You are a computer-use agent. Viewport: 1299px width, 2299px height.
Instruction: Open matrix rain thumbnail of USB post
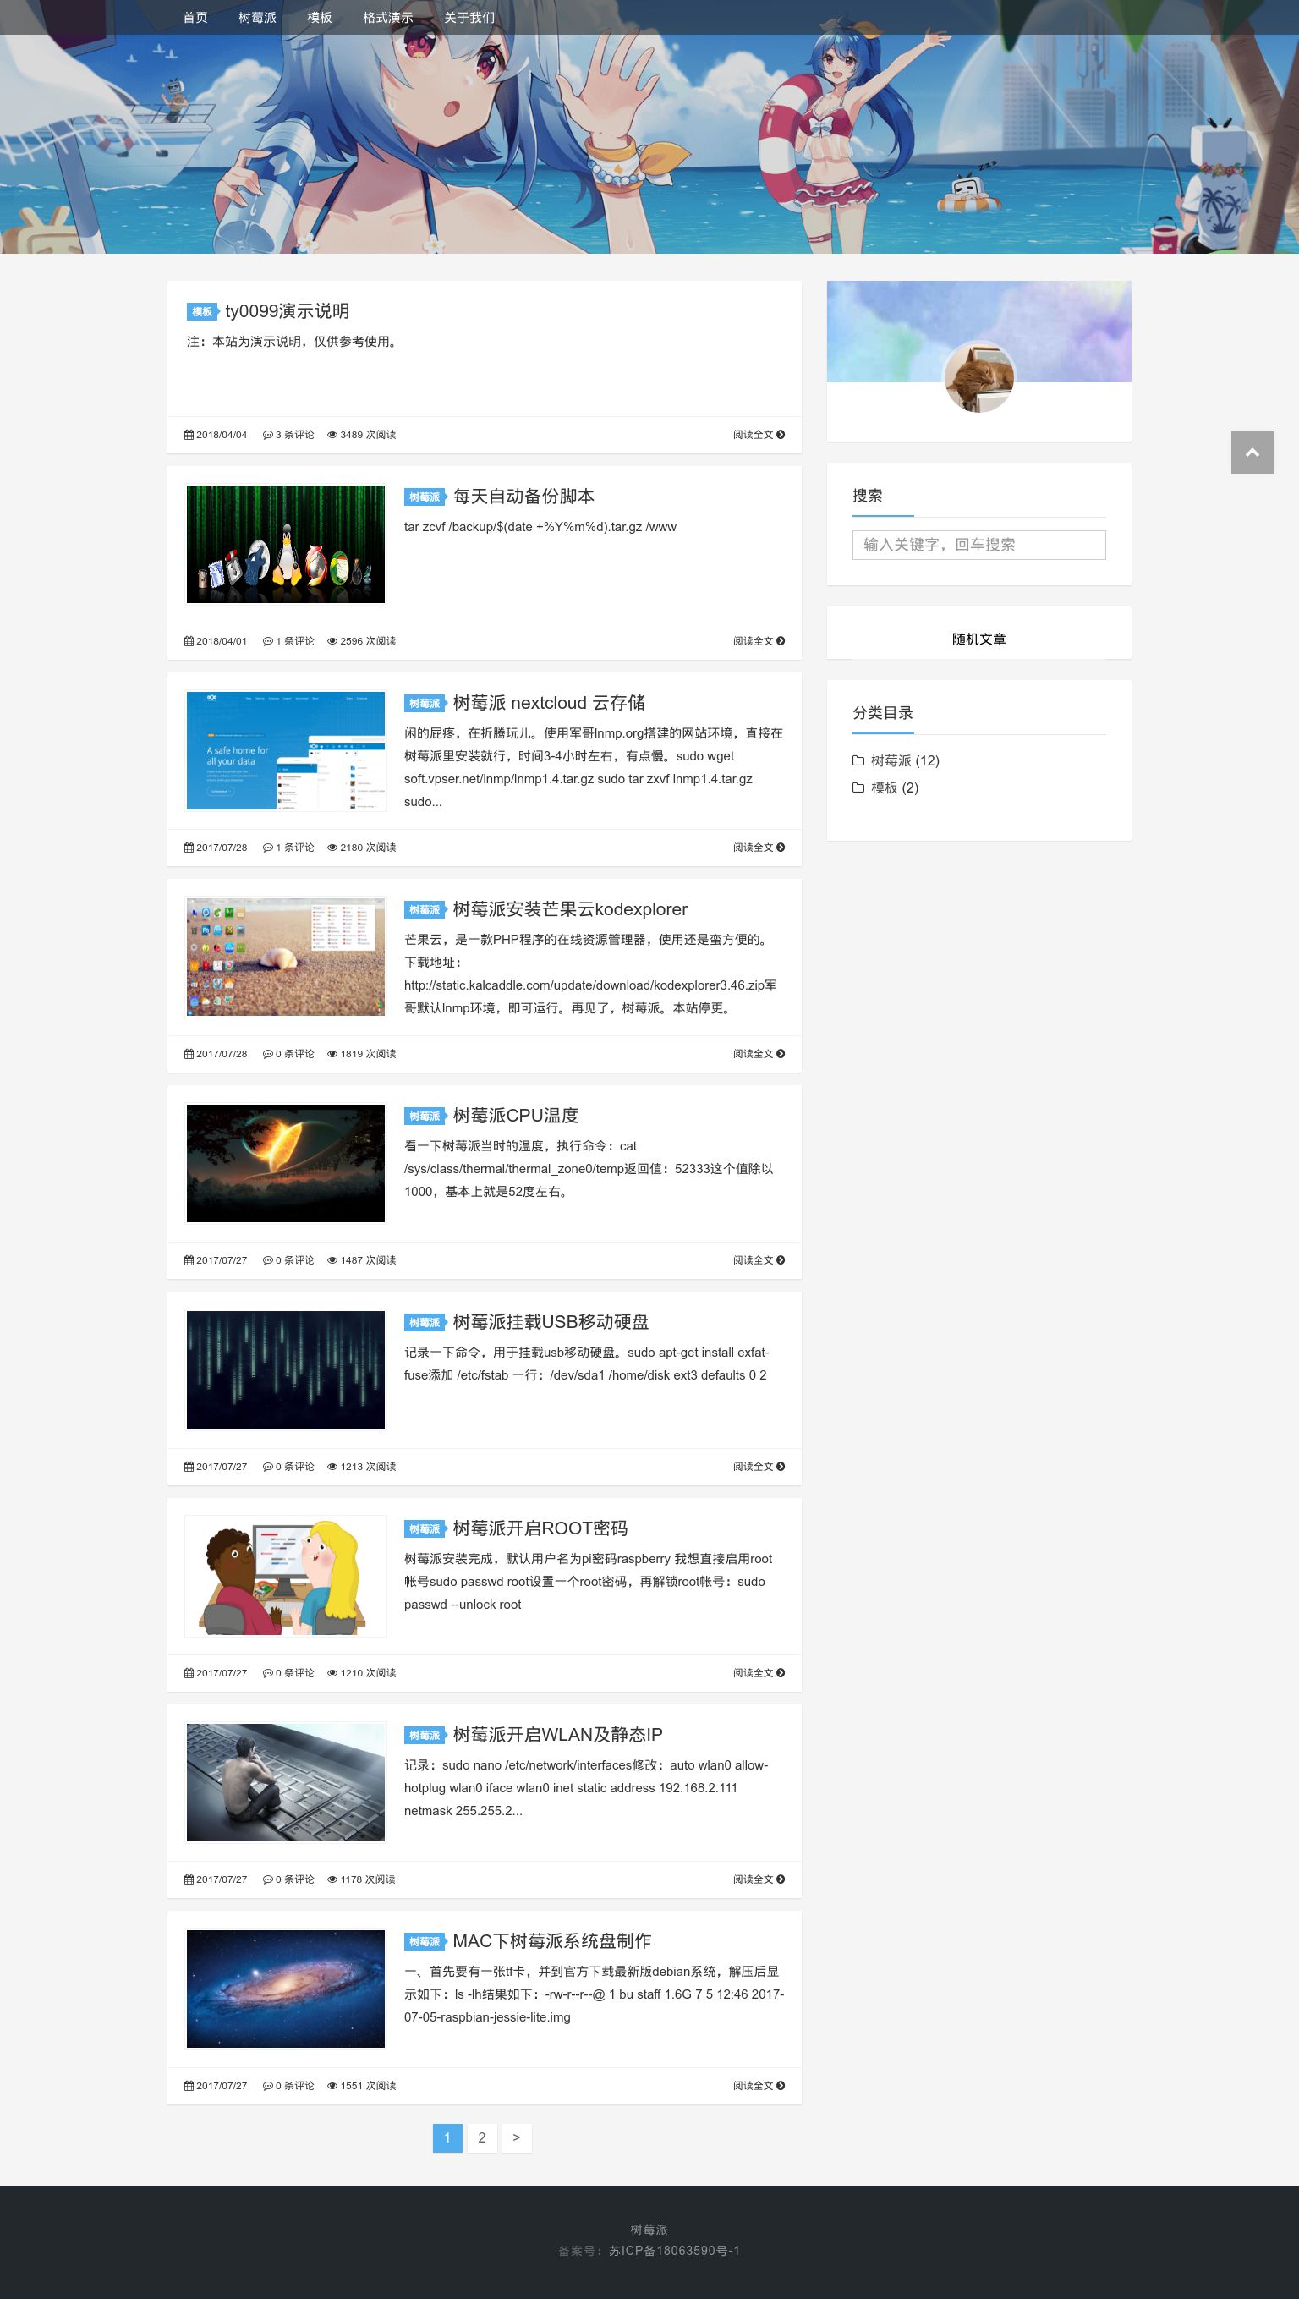[286, 1369]
